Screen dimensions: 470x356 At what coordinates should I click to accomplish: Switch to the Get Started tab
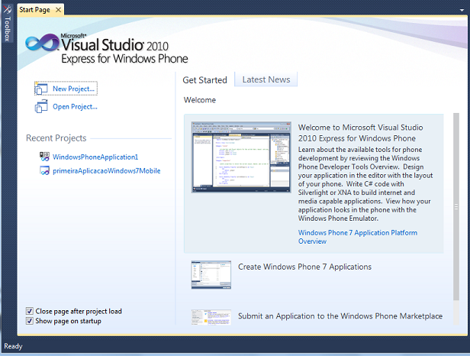pyautogui.click(x=204, y=80)
